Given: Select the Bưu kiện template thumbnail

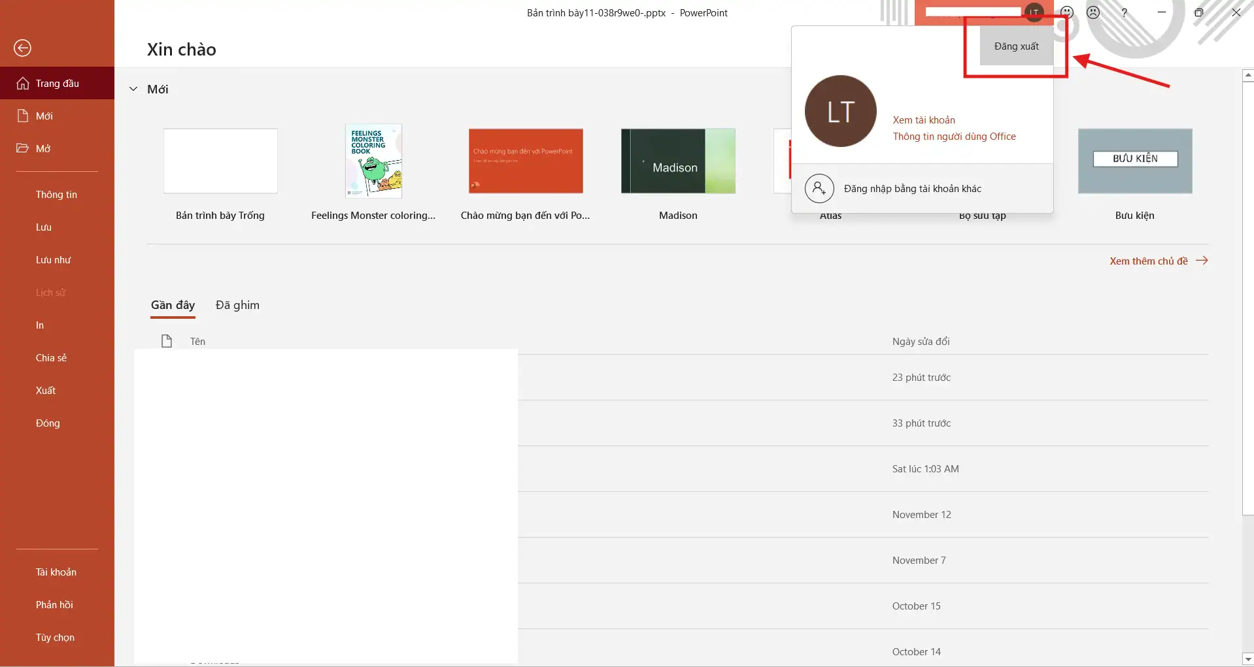Looking at the screenshot, I should click(x=1134, y=161).
